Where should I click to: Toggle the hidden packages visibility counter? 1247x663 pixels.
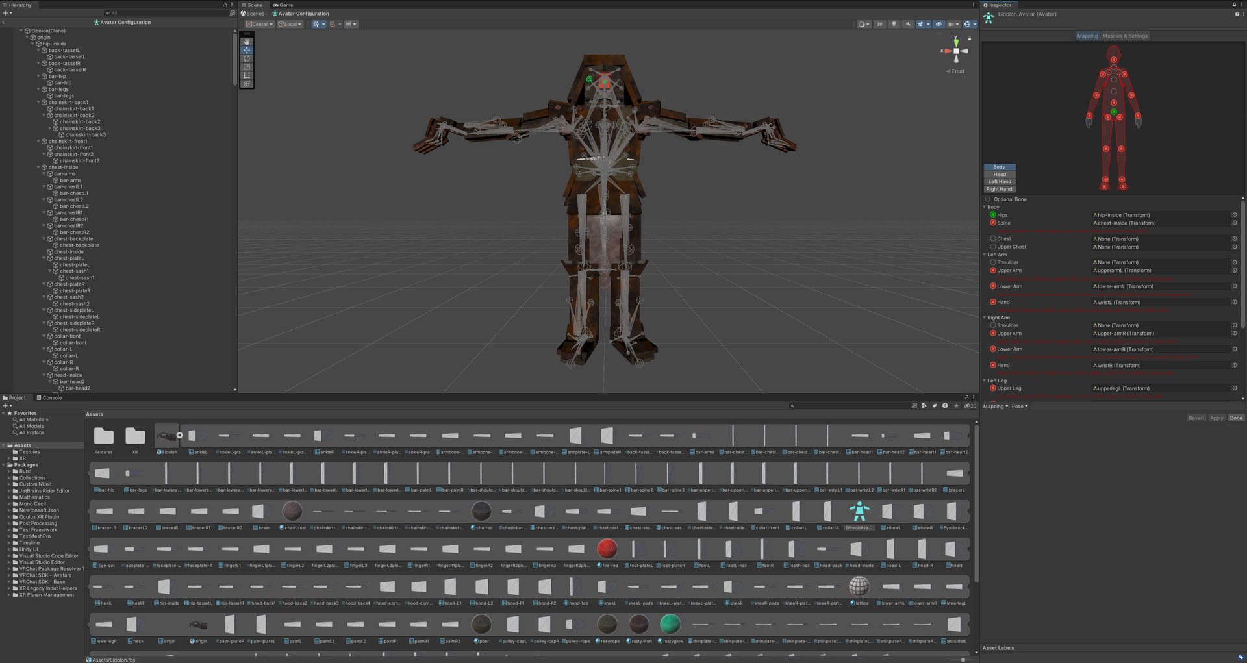pyautogui.click(x=970, y=406)
